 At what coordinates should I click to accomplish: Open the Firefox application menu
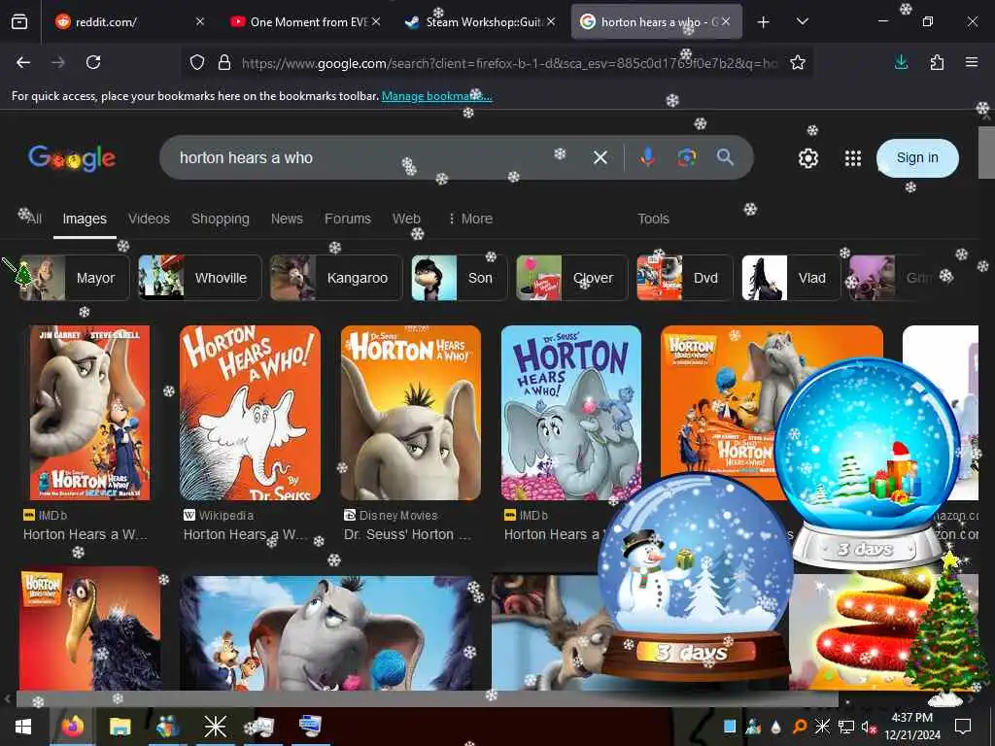[x=972, y=62]
